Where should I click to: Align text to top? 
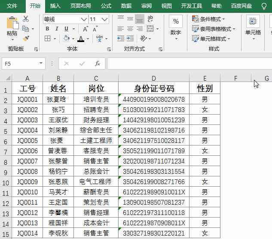[x=121, y=18]
